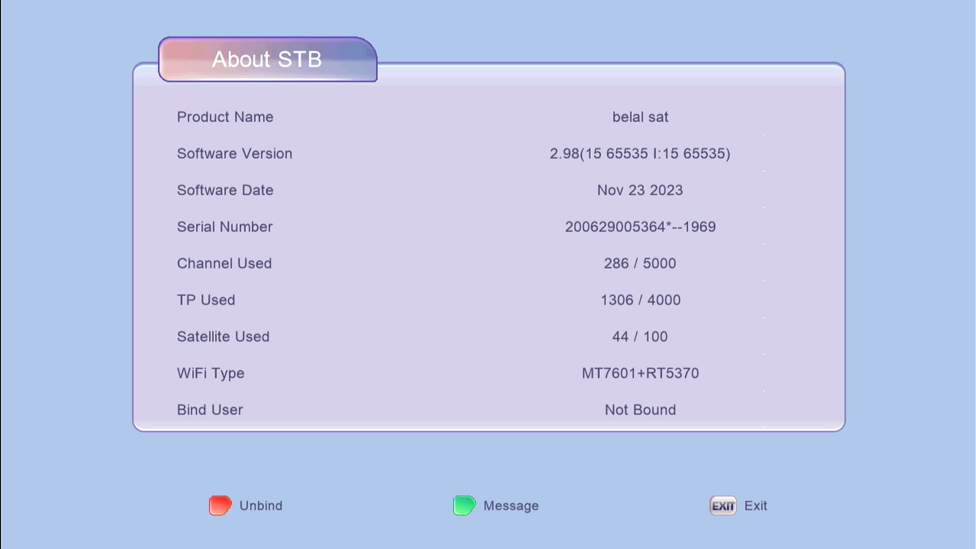Click the Channel Used progress value
976x549 pixels.
click(x=639, y=263)
